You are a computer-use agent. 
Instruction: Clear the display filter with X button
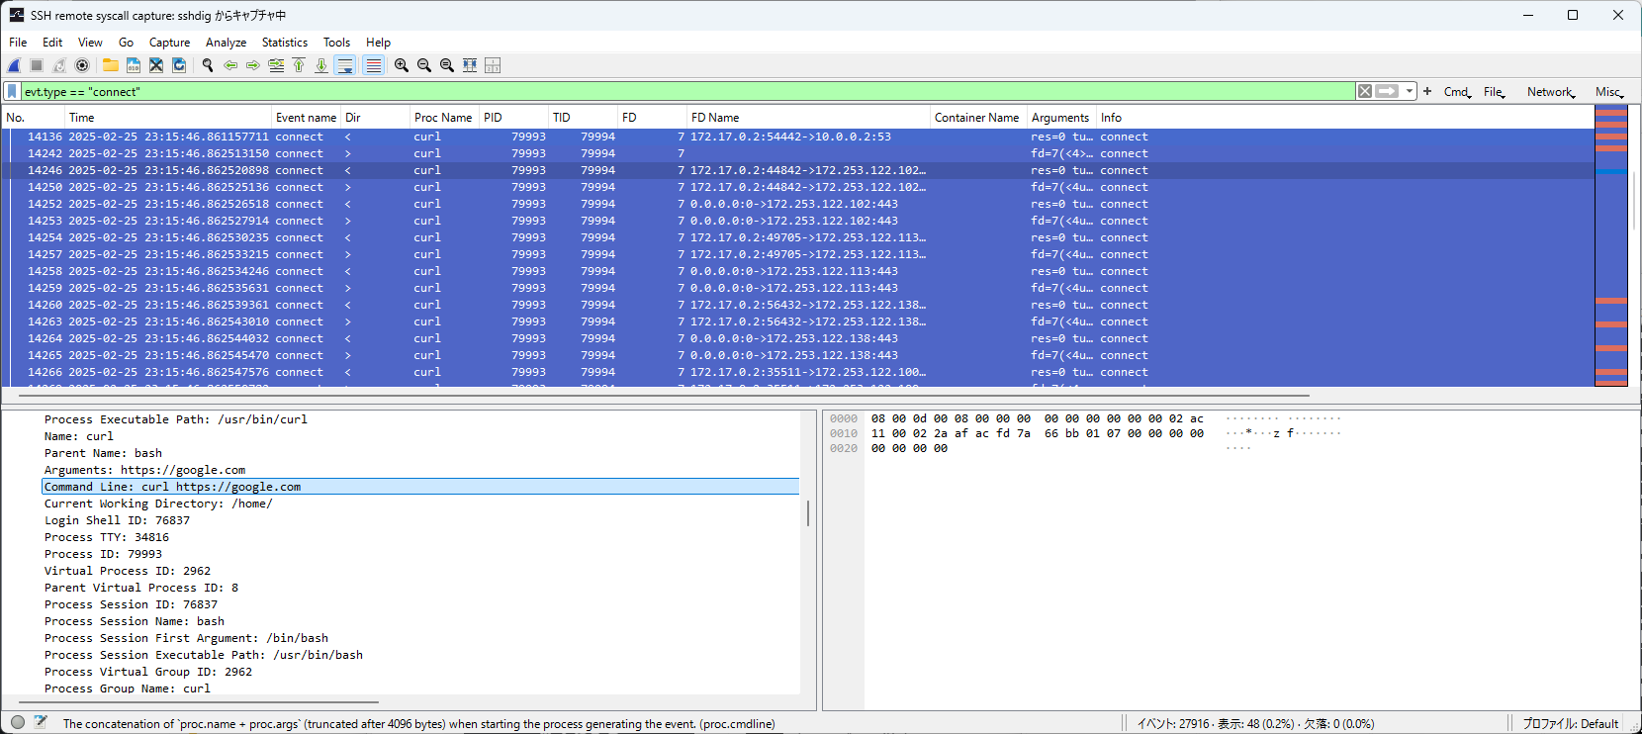click(x=1365, y=91)
